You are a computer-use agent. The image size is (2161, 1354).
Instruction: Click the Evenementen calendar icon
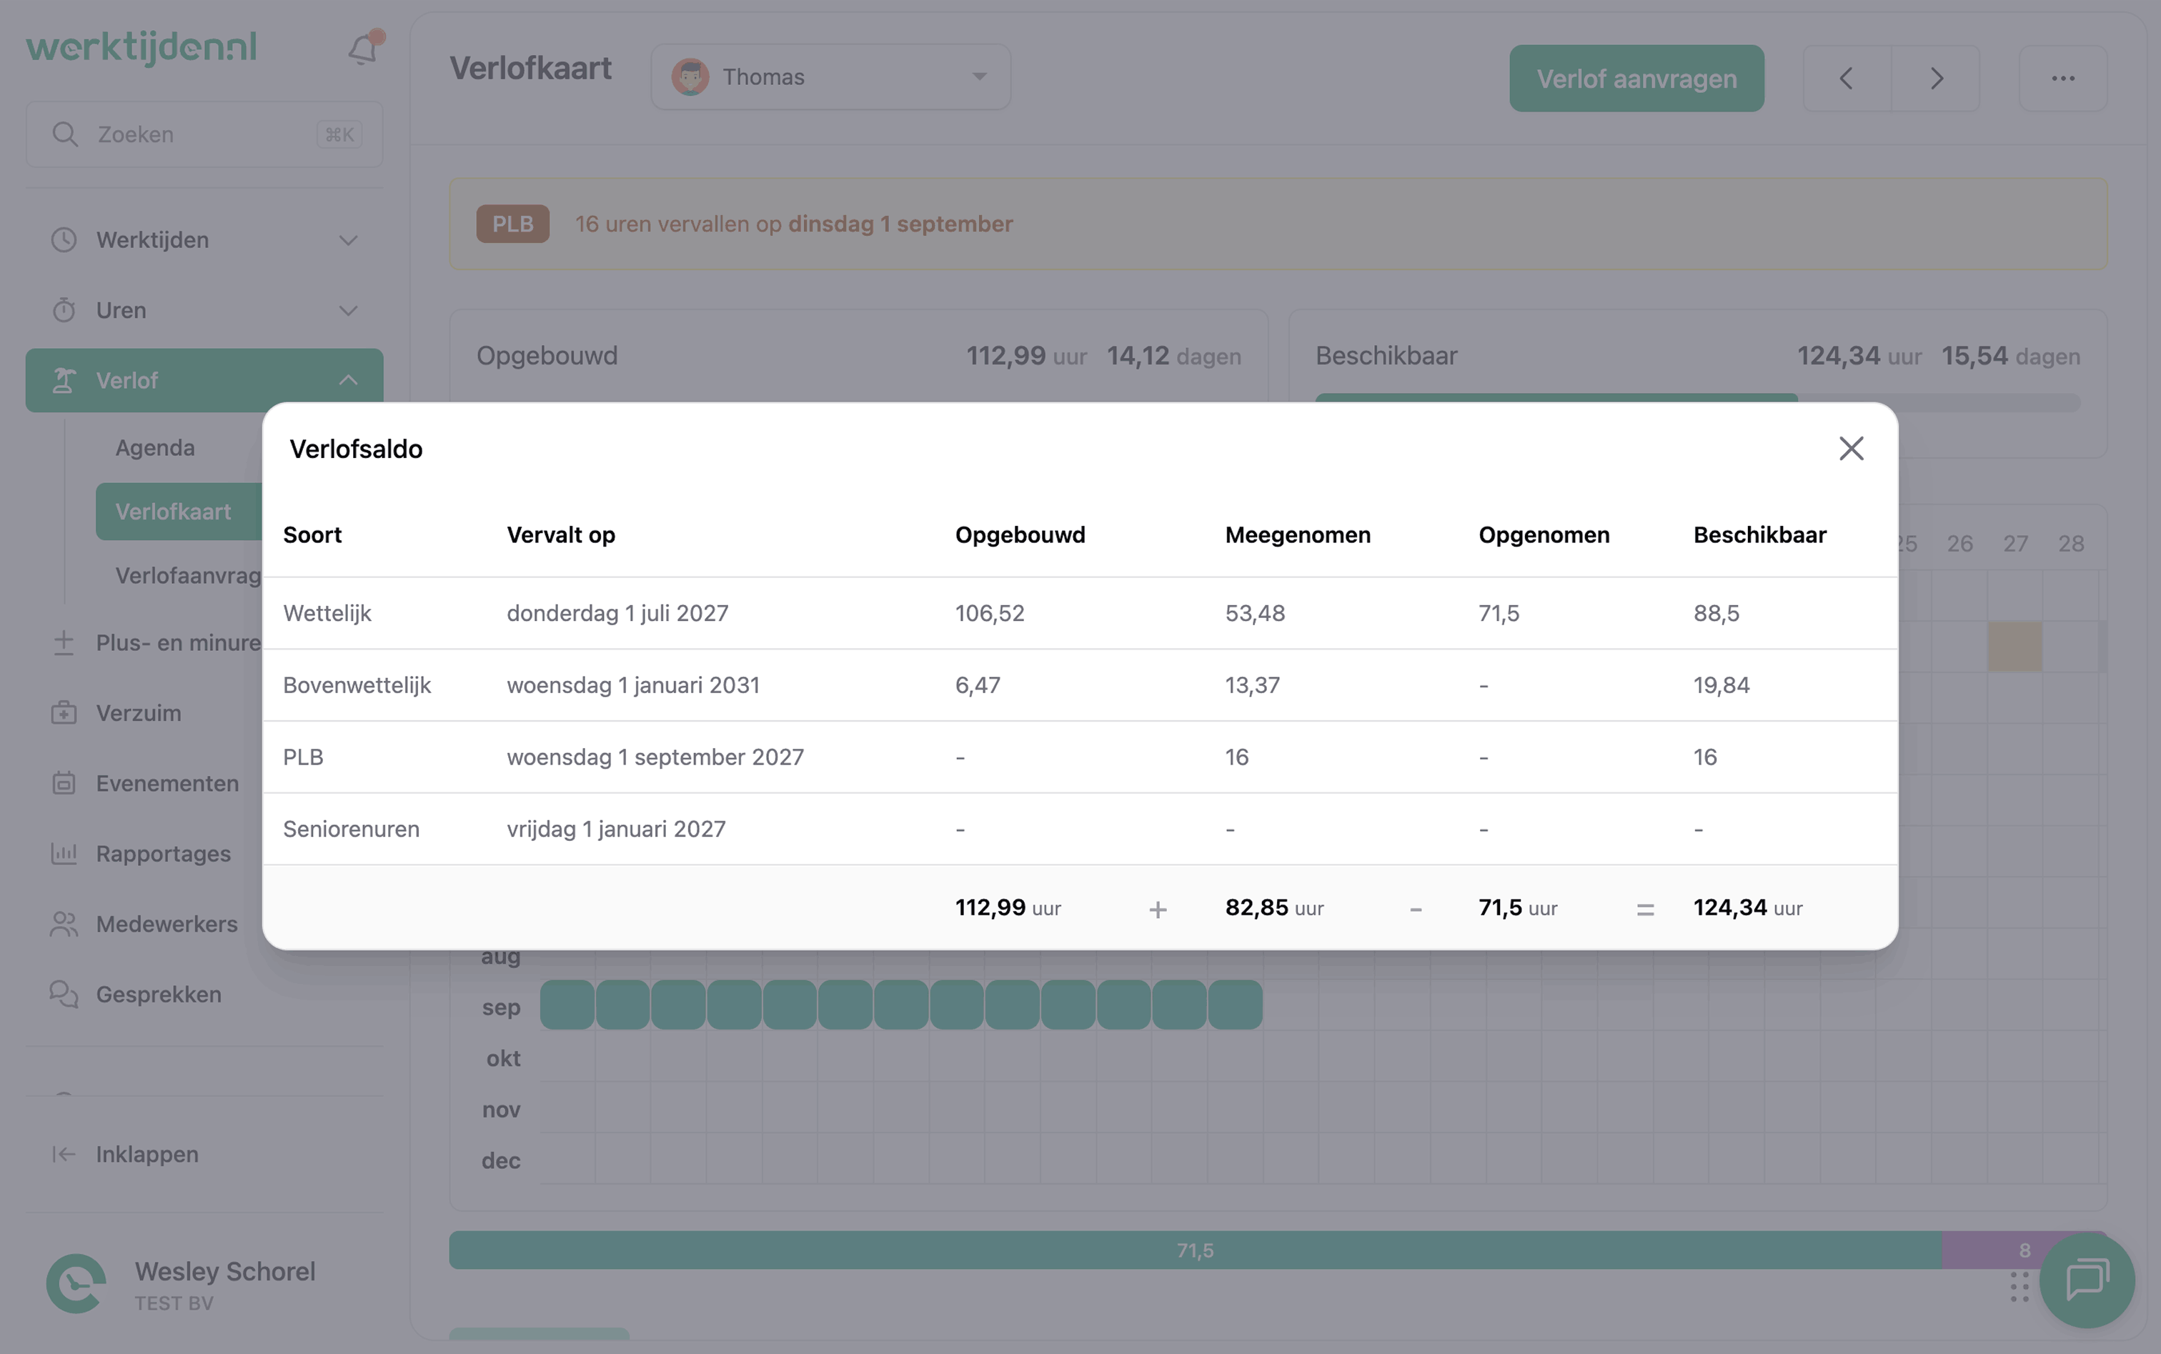click(x=64, y=782)
